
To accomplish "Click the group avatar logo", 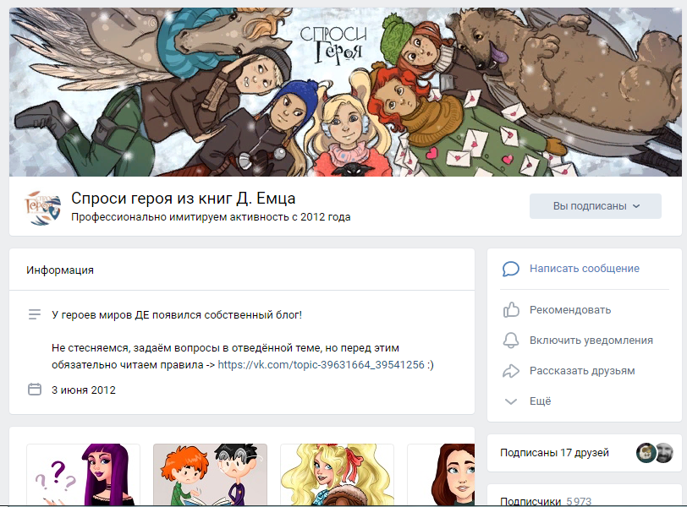I will pos(42,207).
